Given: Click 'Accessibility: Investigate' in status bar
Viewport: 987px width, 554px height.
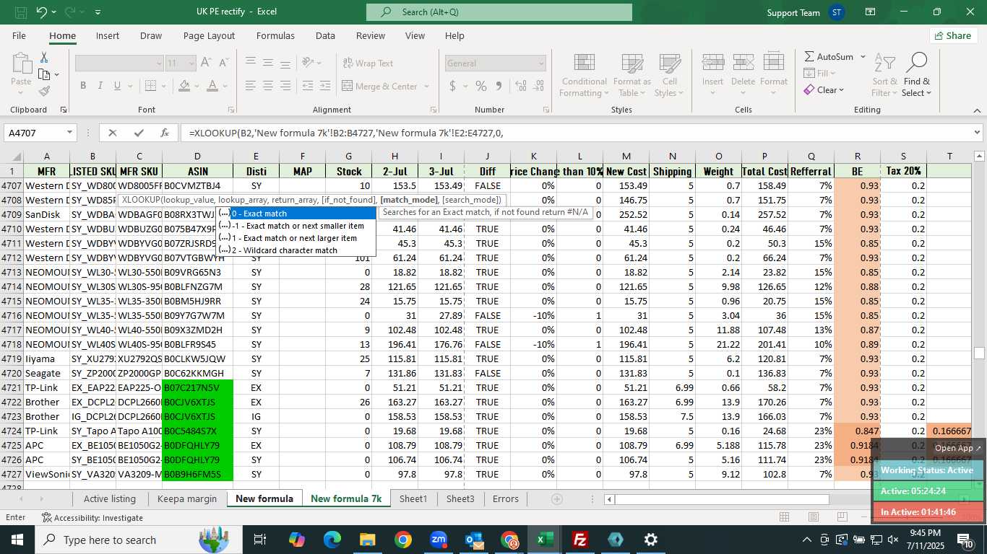Looking at the screenshot, I should tap(92, 518).
